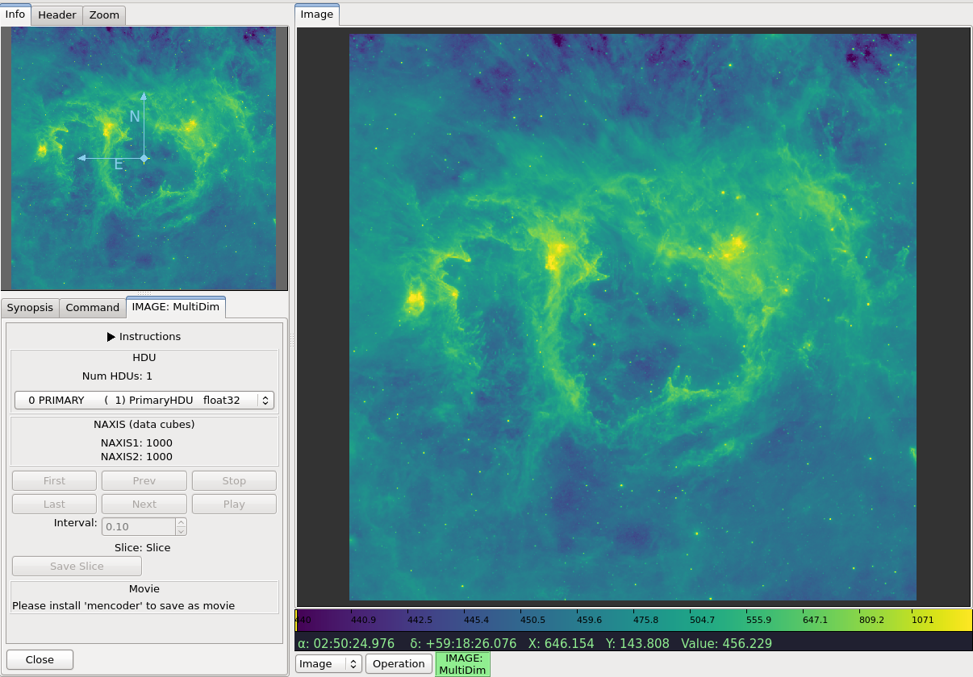Click the Operation button
The image size is (973, 677).
(x=399, y=663)
